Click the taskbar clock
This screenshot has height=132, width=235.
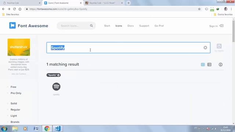[x=225, y=129]
